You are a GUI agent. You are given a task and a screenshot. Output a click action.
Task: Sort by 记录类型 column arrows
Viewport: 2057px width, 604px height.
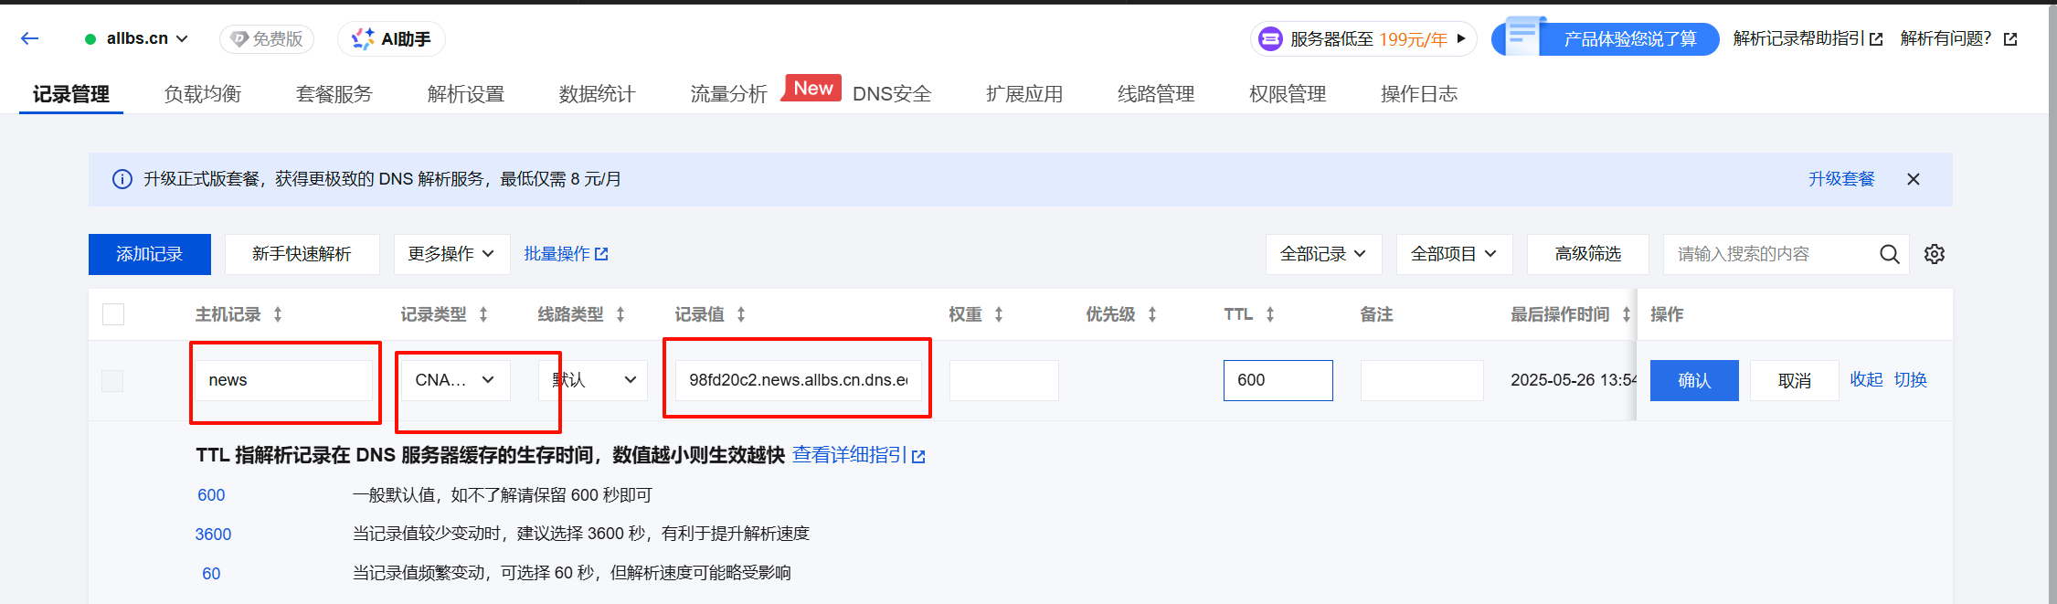[483, 314]
